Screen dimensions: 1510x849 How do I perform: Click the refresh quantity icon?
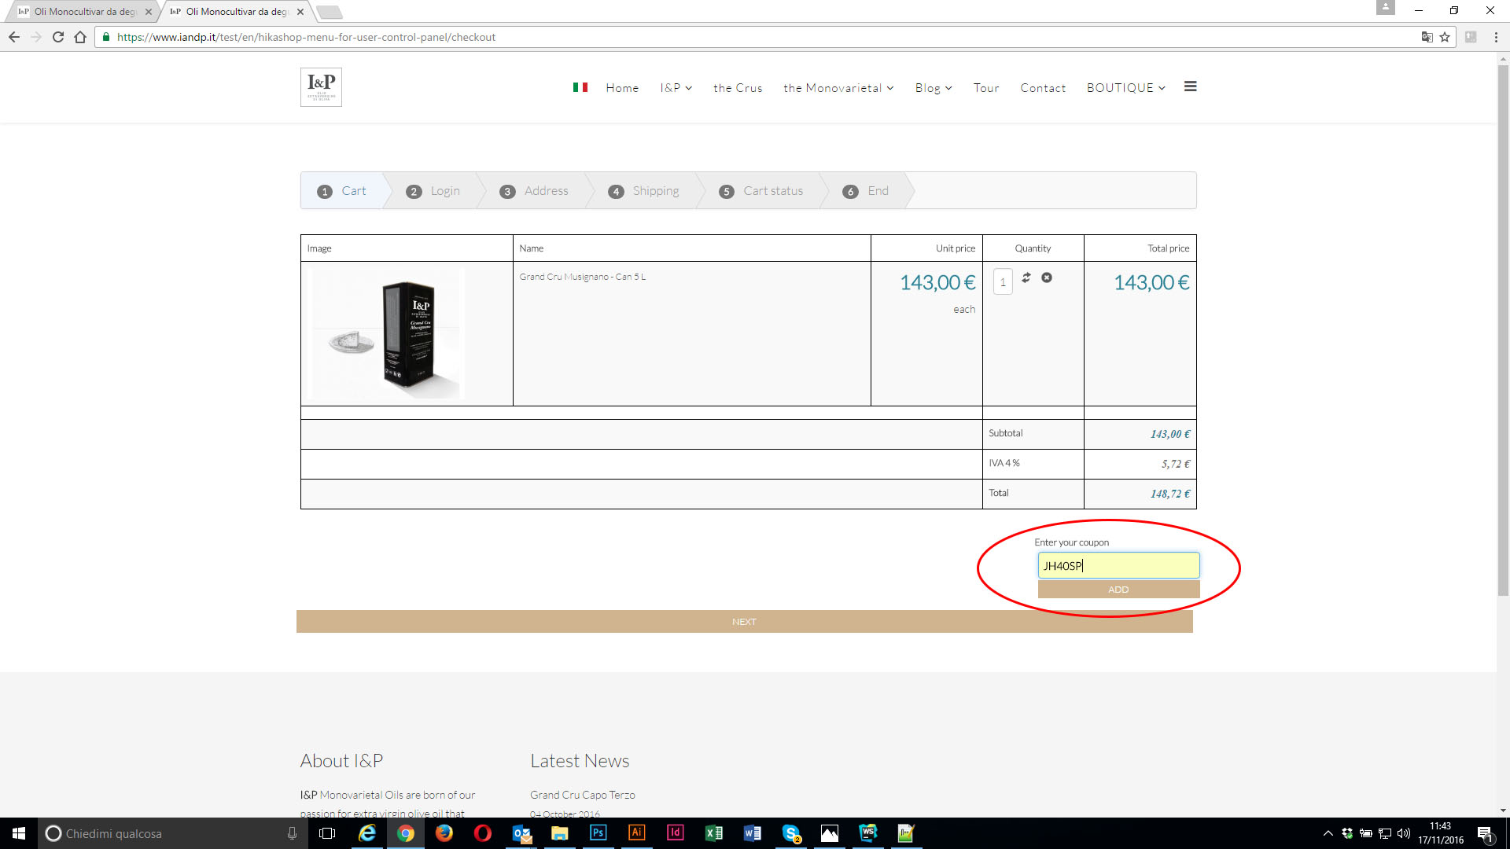[x=1026, y=277]
